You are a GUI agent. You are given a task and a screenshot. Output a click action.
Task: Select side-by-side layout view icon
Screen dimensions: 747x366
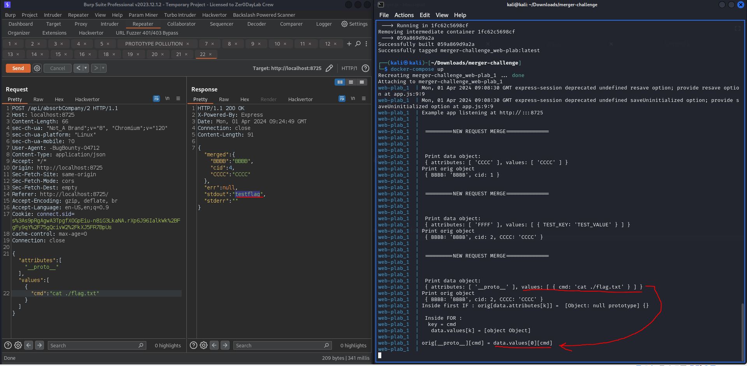[340, 82]
